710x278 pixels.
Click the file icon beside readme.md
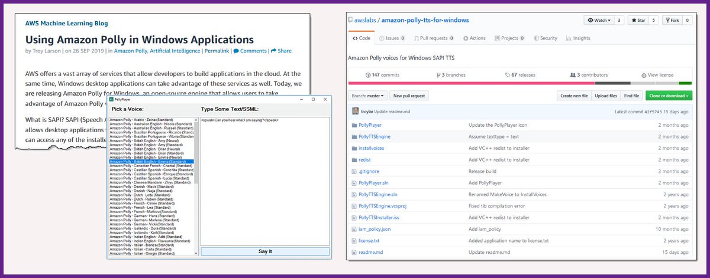point(354,252)
